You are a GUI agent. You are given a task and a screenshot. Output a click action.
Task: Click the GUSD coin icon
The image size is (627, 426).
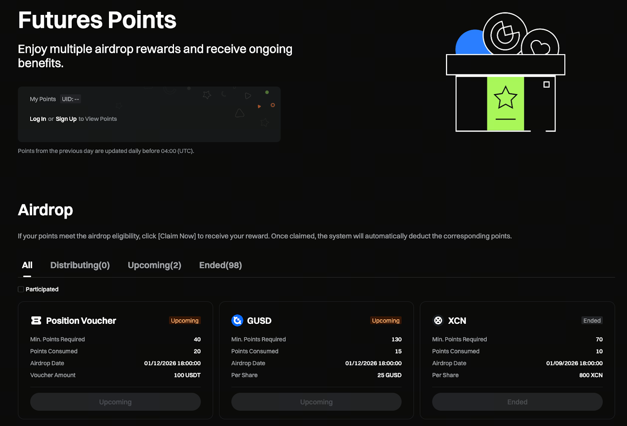(x=237, y=321)
